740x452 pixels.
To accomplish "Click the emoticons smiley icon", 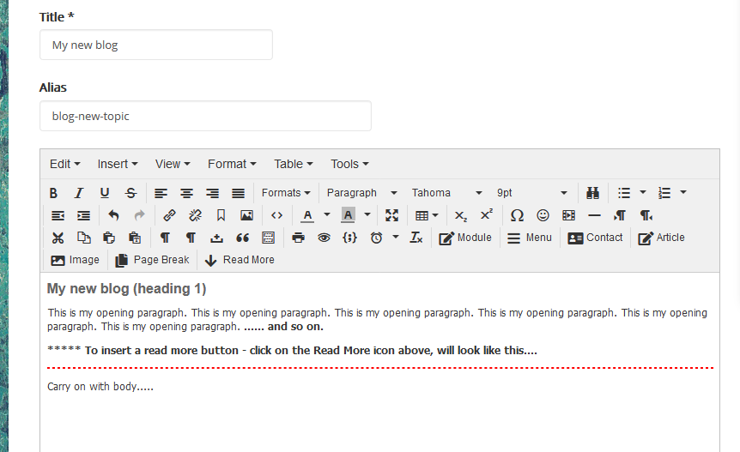I will tap(543, 215).
